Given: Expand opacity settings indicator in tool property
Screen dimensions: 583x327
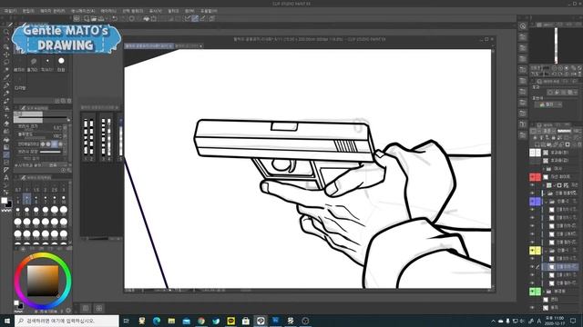Looking at the screenshot, I should (x=66, y=135).
